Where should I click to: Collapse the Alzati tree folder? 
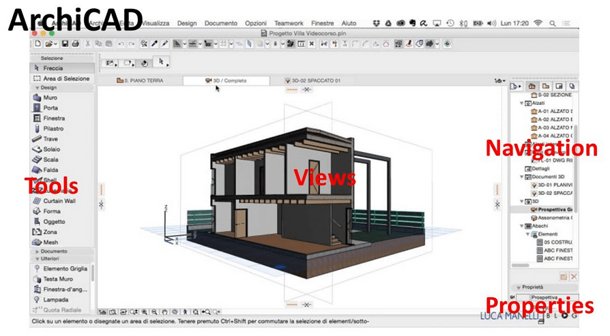tap(522, 104)
